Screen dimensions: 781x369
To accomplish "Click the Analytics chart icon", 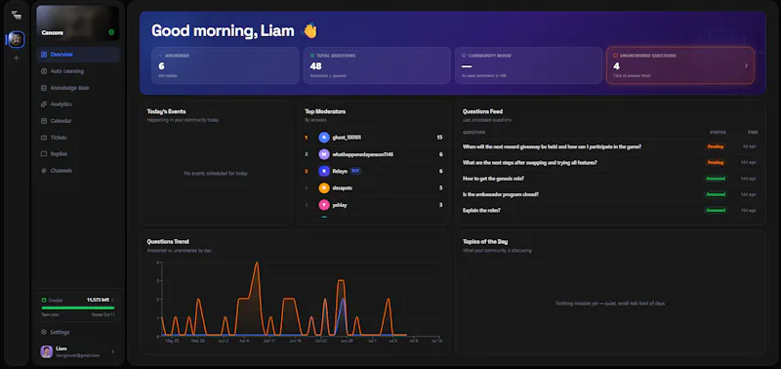I will pos(44,104).
